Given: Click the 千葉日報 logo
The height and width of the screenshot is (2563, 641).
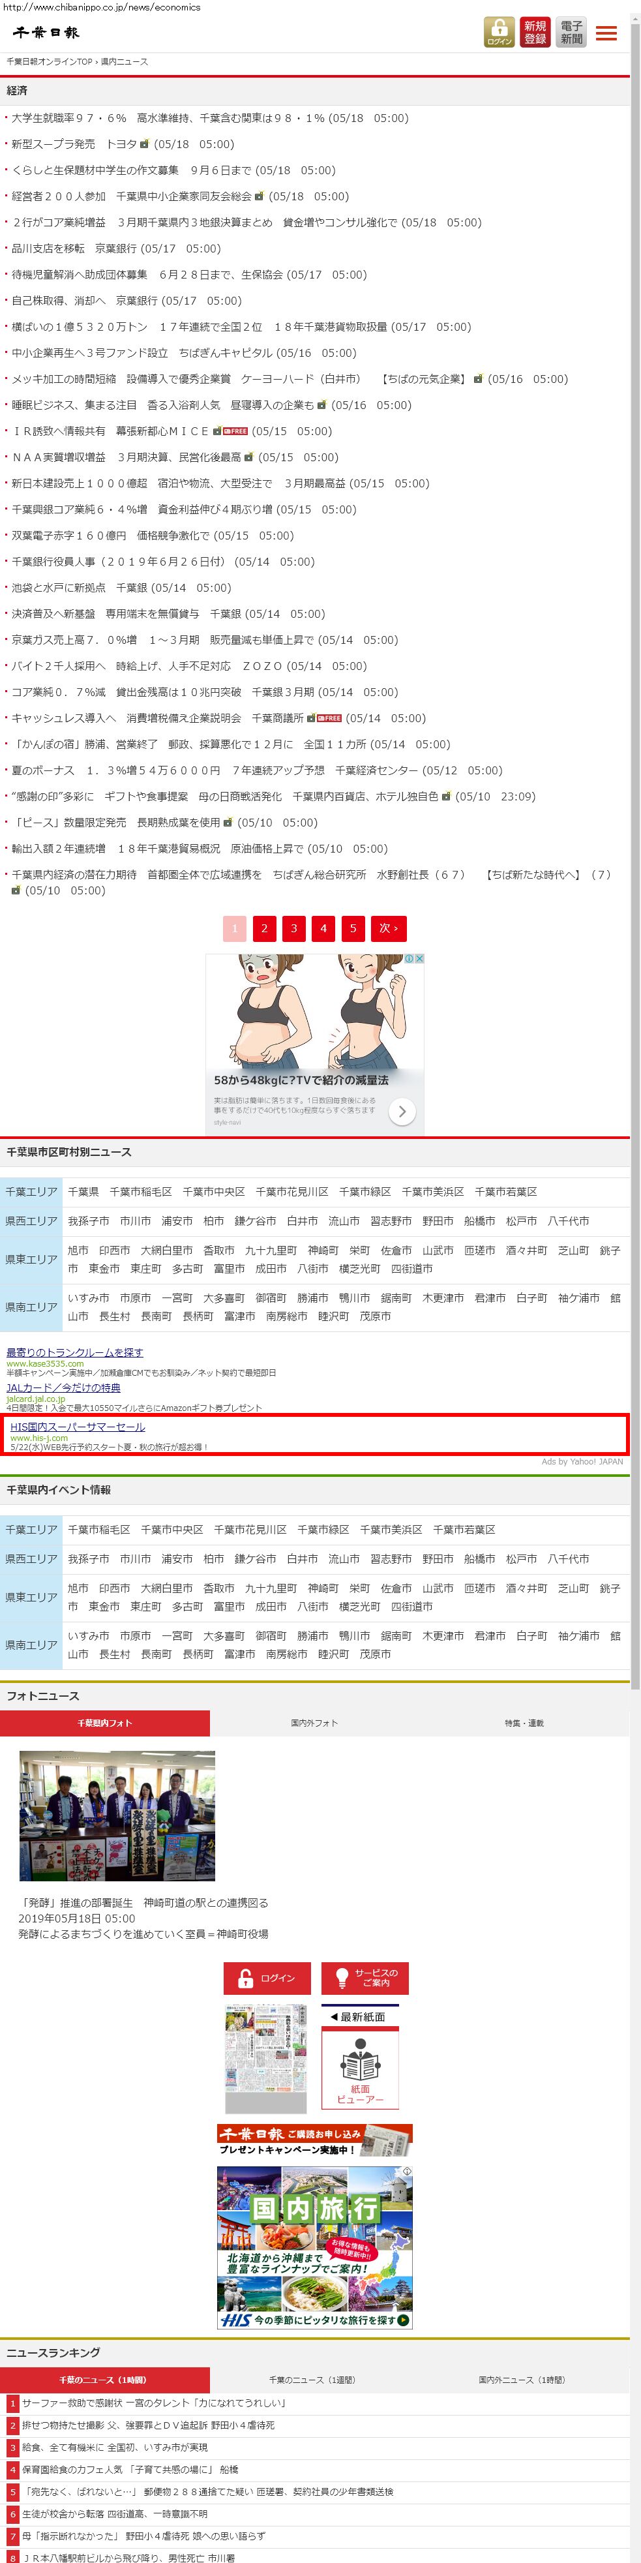Looking at the screenshot, I should coord(46,32).
